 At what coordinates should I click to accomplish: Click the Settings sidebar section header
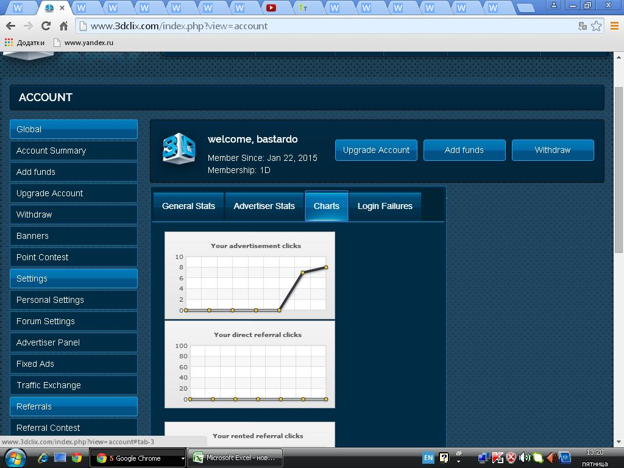click(x=74, y=278)
